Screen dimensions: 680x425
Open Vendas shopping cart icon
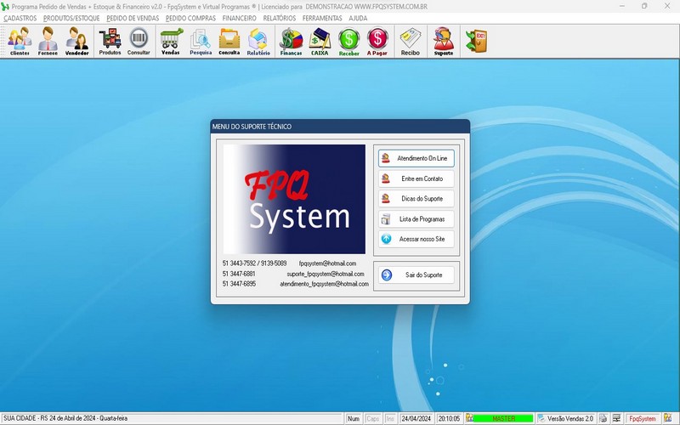pyautogui.click(x=171, y=41)
